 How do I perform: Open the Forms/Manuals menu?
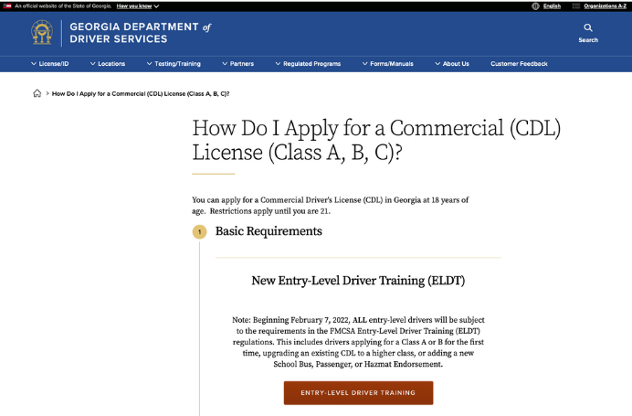(x=391, y=64)
